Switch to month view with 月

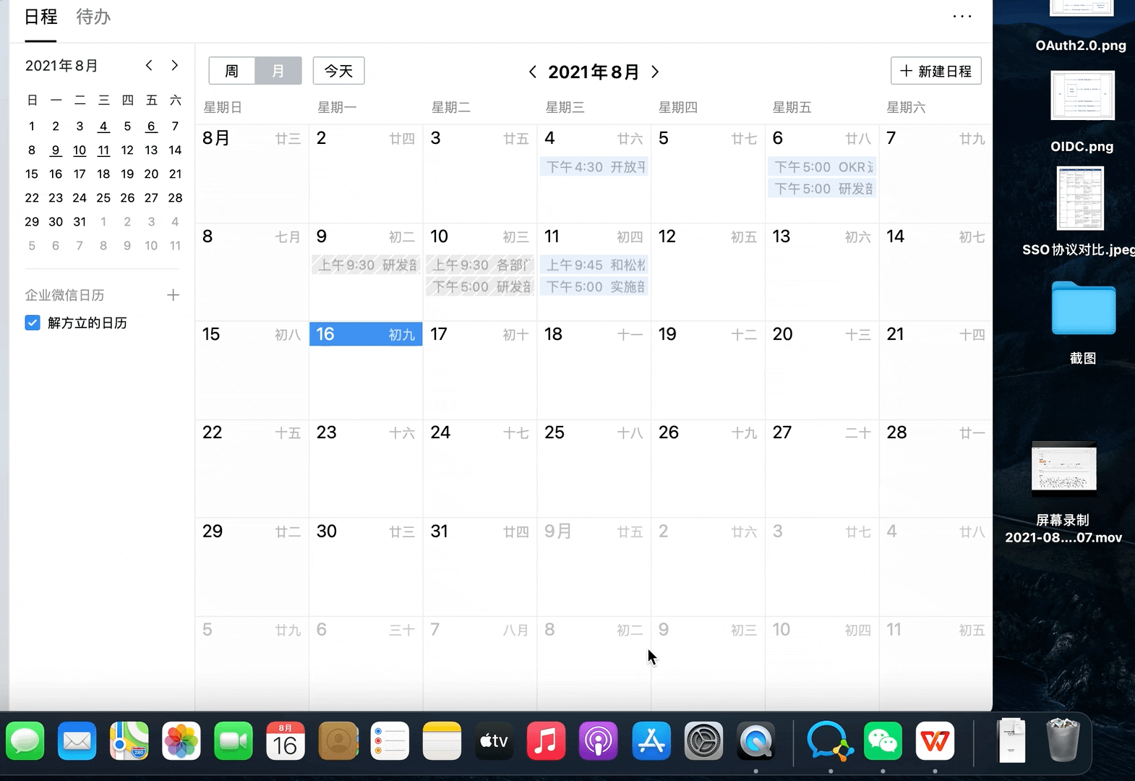tap(278, 71)
